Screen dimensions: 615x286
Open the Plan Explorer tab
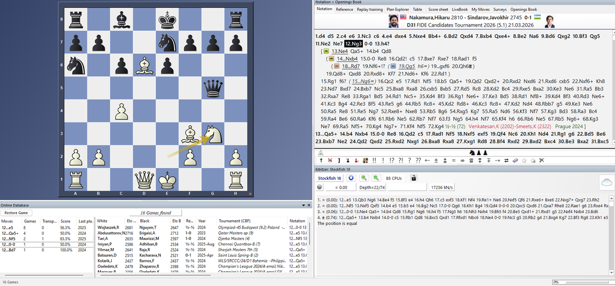pos(398,9)
